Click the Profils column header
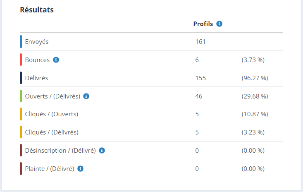The image size is (303, 192). point(203,24)
